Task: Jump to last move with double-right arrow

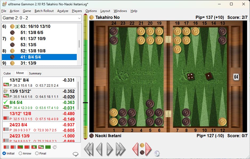Action: (121, 149)
